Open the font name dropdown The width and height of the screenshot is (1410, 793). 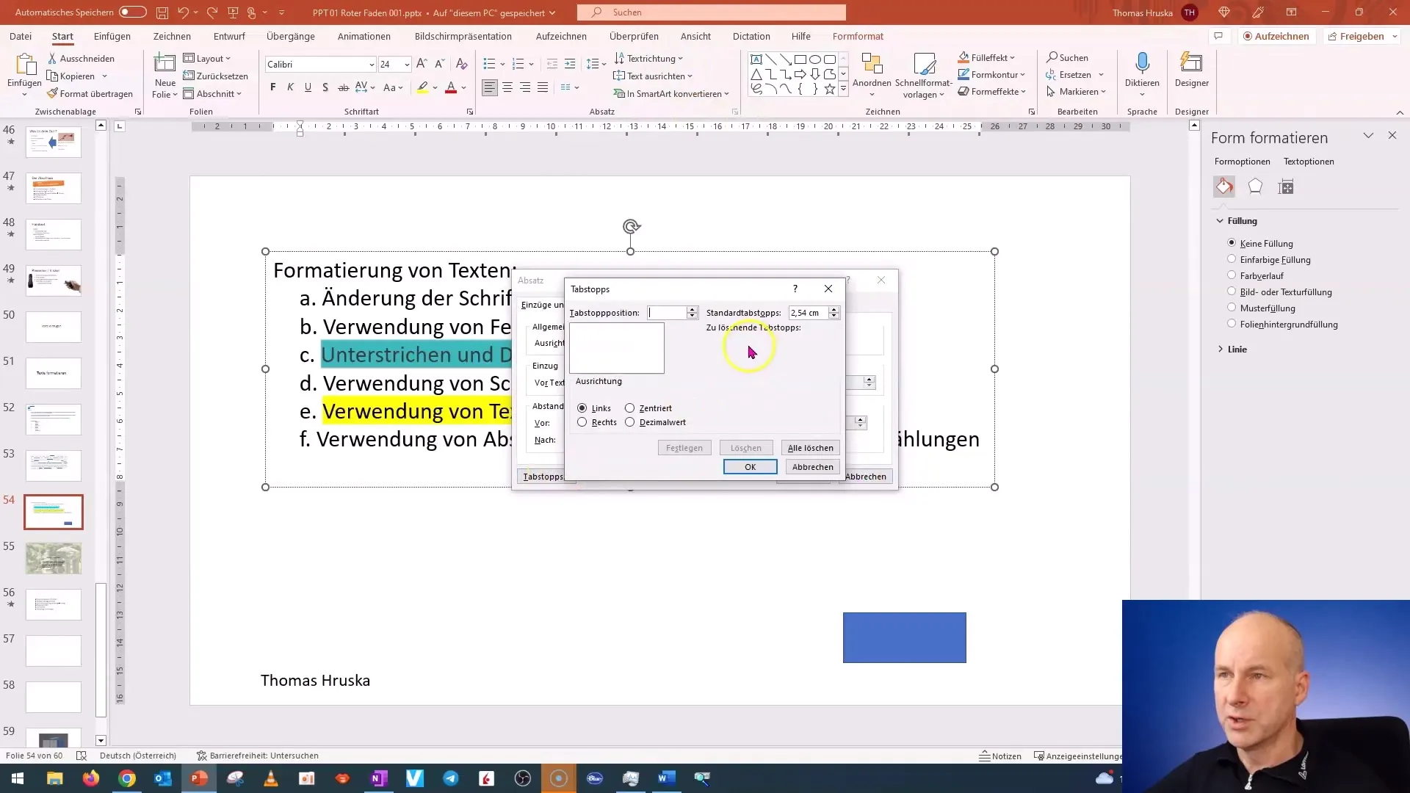pos(371,65)
